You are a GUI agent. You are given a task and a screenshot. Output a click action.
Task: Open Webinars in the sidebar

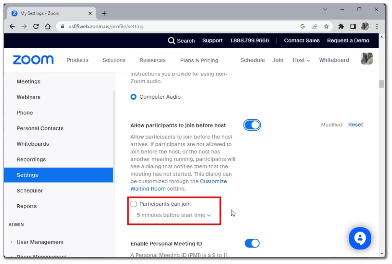[x=28, y=97]
